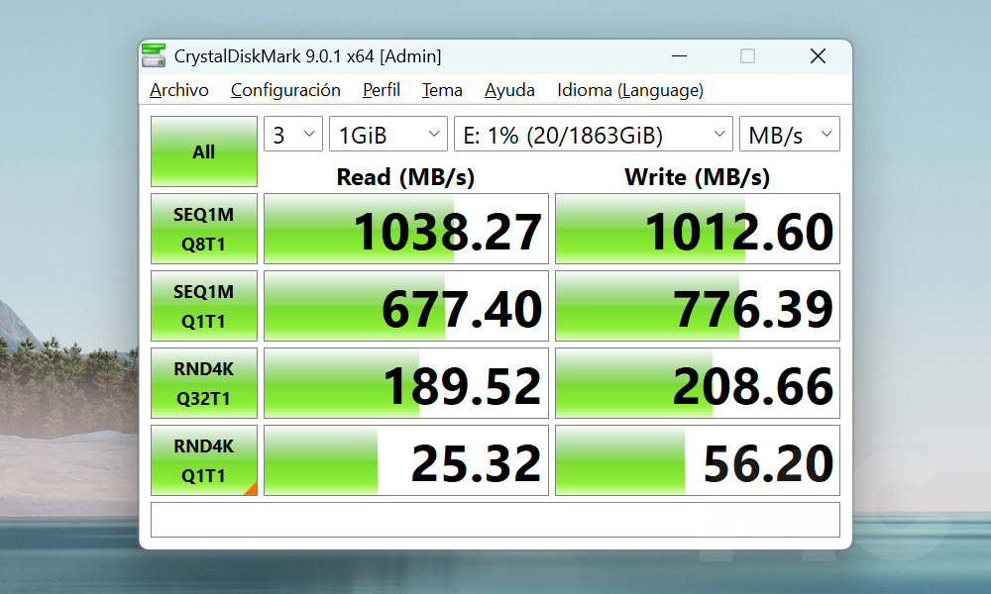The height and width of the screenshot is (594, 991).
Task: Click the empty comment field at bottom
Action: pos(495,520)
